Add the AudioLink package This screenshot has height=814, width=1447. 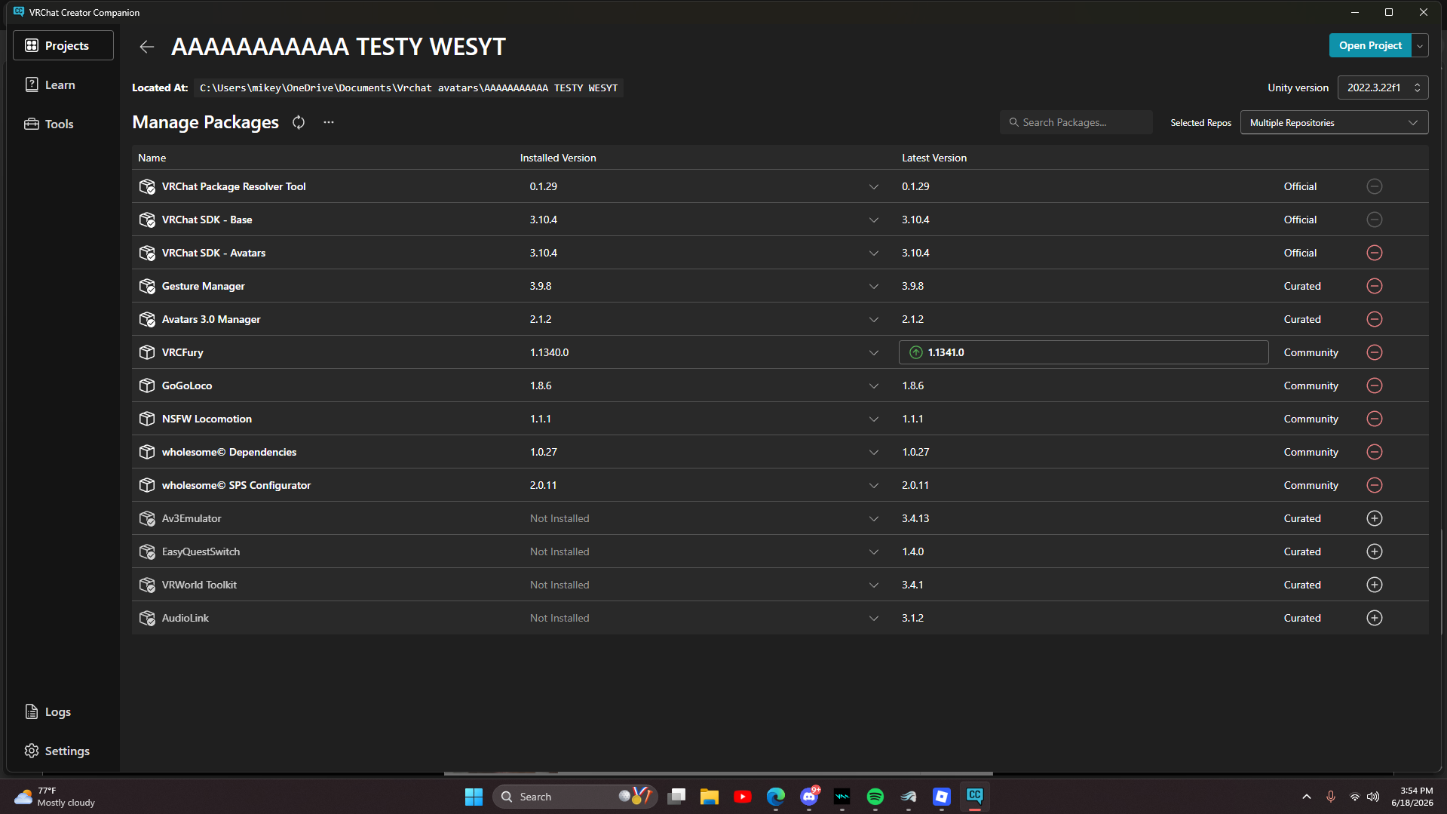click(x=1375, y=618)
